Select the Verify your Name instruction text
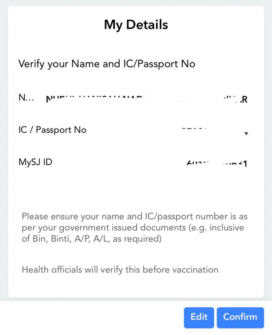The width and height of the screenshot is (272, 335). 107,64
